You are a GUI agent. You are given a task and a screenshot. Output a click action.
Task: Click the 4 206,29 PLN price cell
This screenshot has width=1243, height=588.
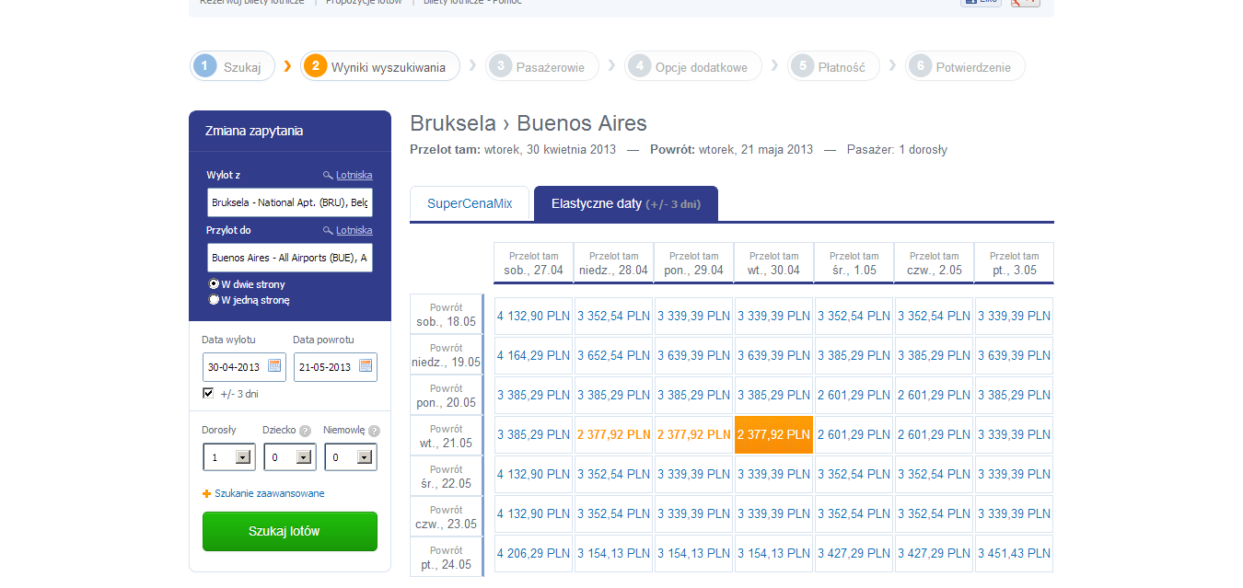click(534, 553)
